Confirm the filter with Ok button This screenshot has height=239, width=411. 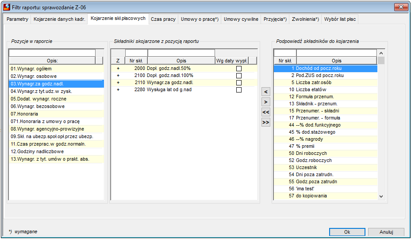[x=347, y=232]
